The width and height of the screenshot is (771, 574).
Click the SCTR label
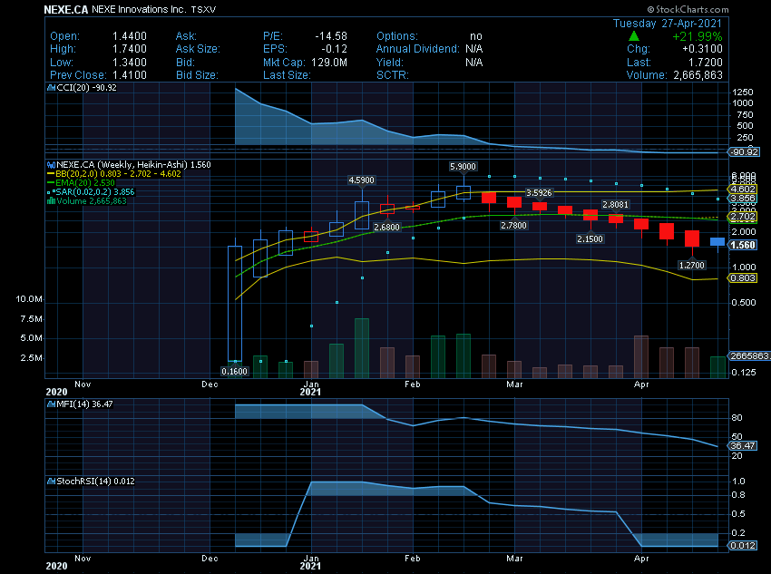pos(393,75)
